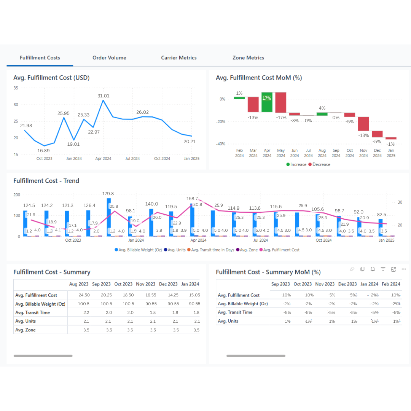The image size is (411, 411).
Task: Pin the Summary MoM visual
Action: tap(352, 269)
